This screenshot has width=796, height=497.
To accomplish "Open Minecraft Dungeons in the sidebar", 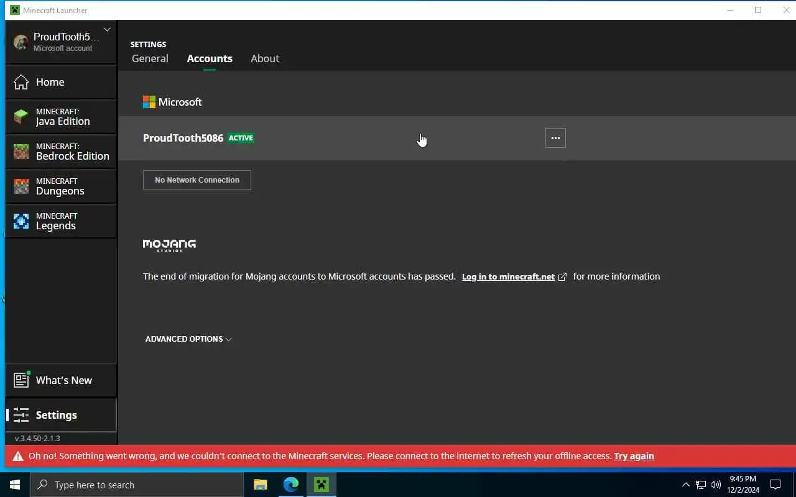I will point(61,186).
